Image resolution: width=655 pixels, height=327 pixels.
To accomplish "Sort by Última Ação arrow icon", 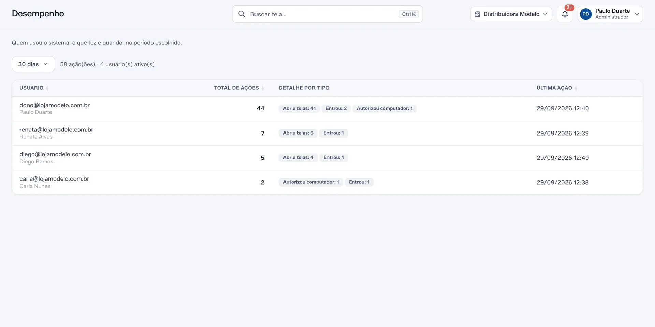I will [x=576, y=88].
